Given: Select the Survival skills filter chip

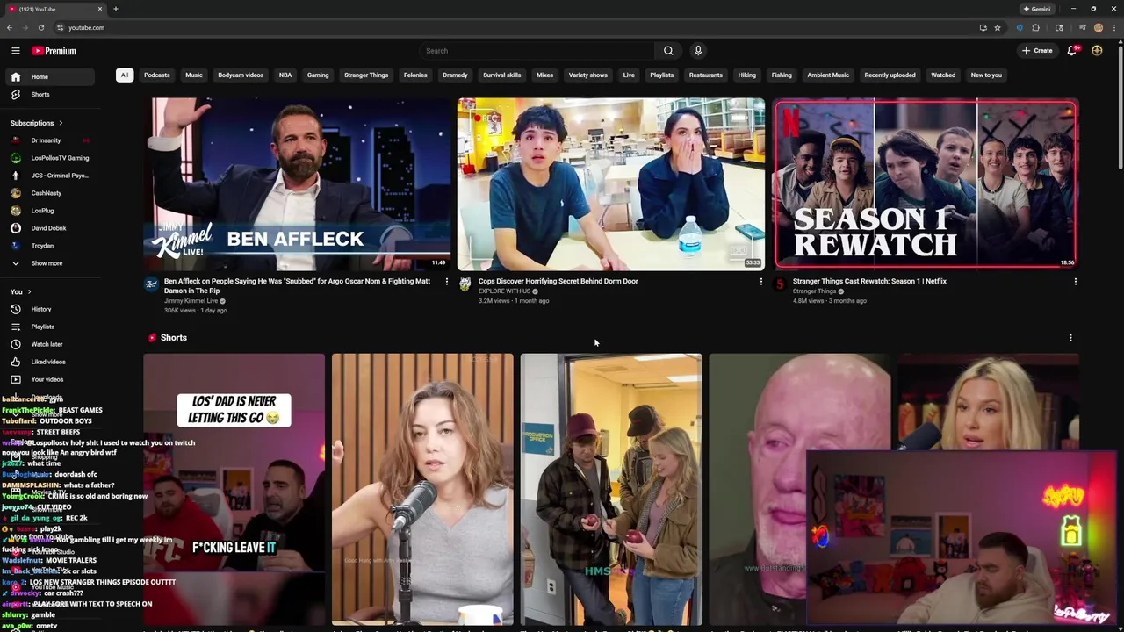Looking at the screenshot, I should pyautogui.click(x=502, y=75).
